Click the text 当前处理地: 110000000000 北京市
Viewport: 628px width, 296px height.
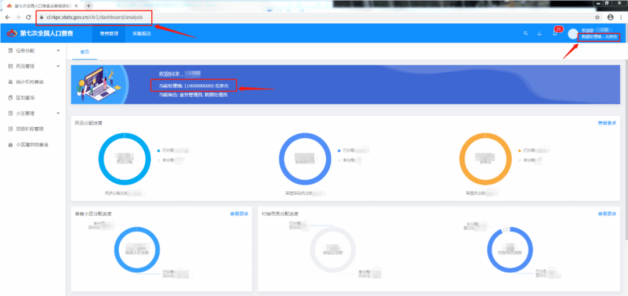194,85
